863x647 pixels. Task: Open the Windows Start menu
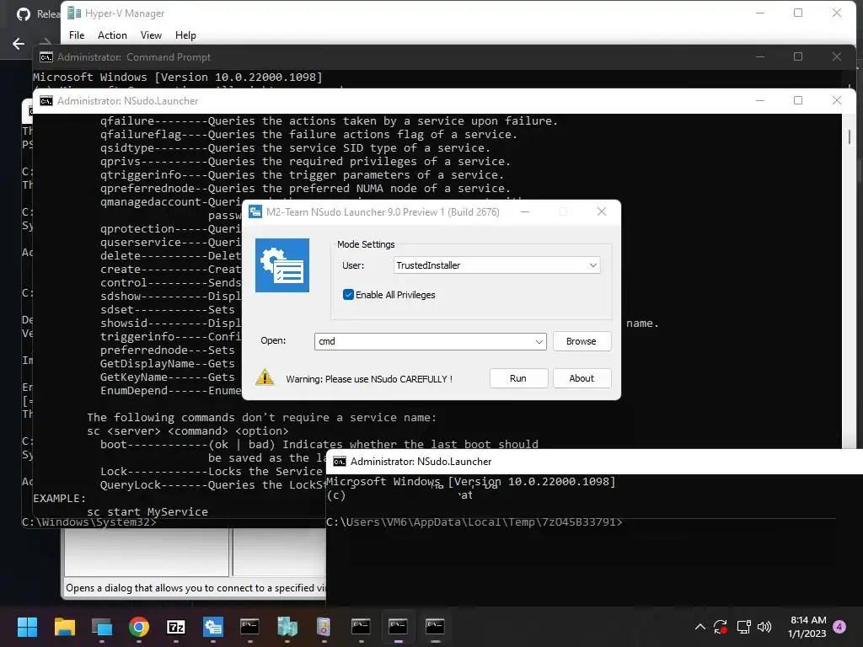(x=27, y=627)
